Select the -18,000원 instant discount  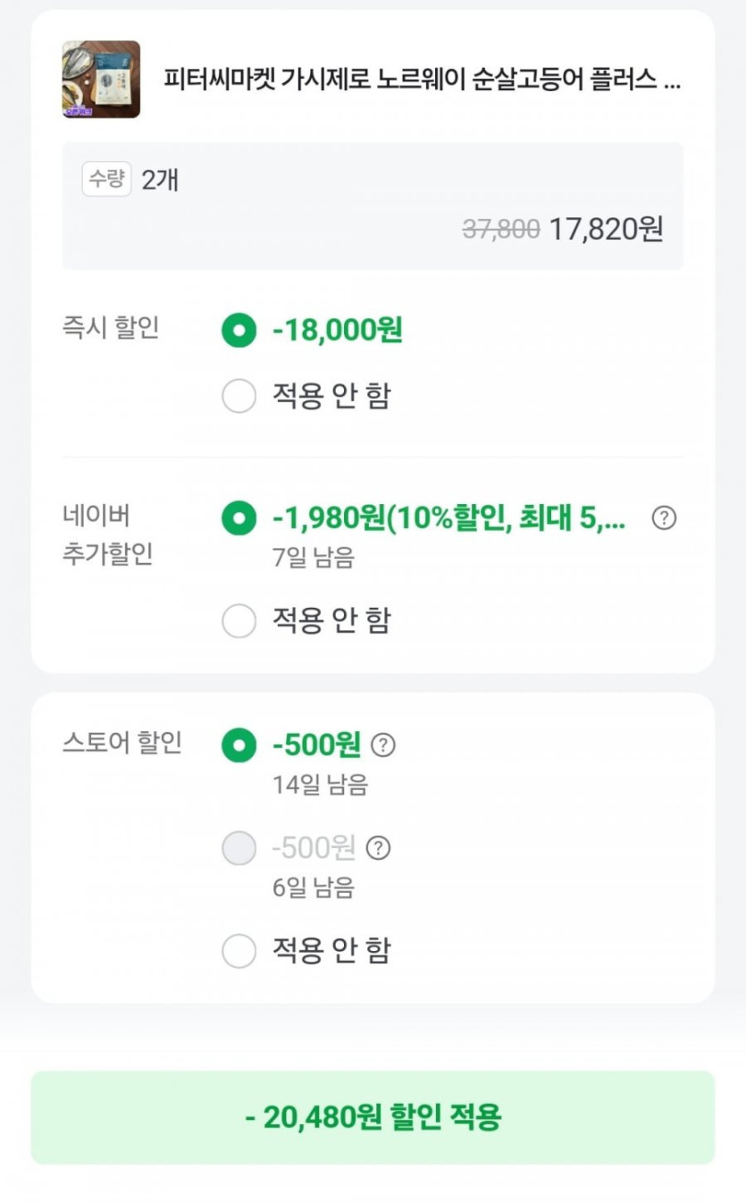pos(239,331)
